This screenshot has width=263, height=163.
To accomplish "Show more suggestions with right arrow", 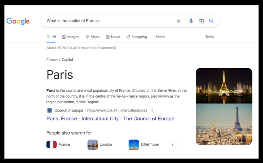I will point(172,145).
